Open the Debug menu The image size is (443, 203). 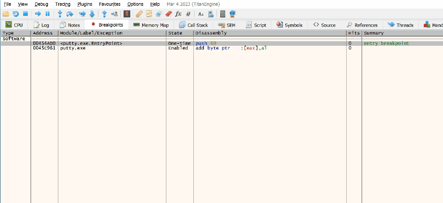(41, 4)
